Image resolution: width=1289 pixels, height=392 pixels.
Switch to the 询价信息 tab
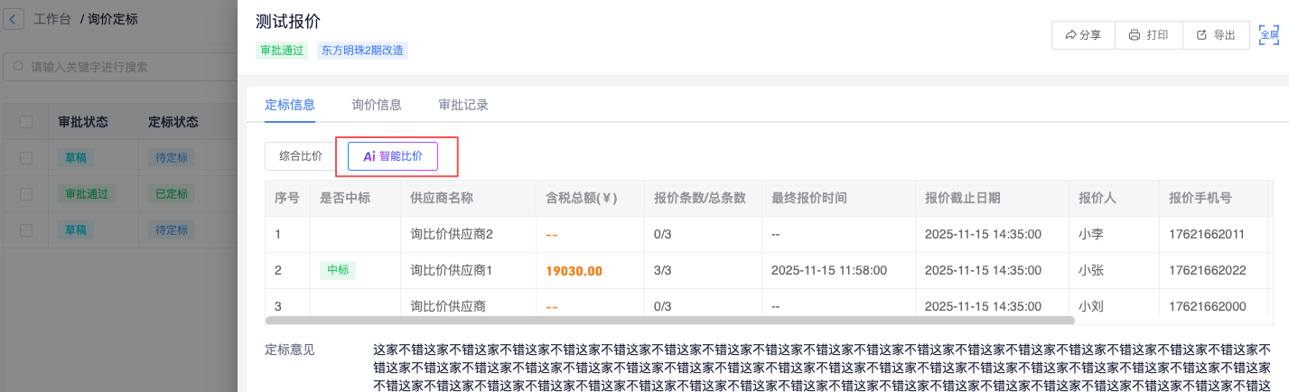coord(377,105)
